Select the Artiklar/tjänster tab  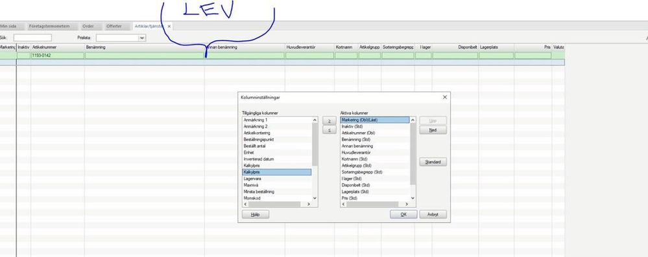click(x=149, y=26)
